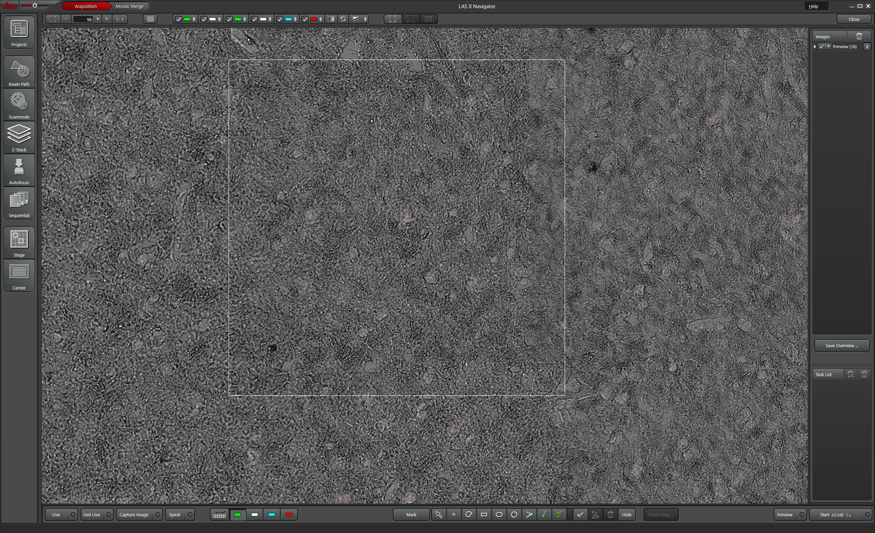Open the Help menu
This screenshot has height=533, width=875.
click(x=813, y=6)
